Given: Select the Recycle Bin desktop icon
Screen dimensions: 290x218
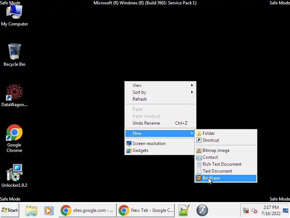Looking at the screenshot, I should click(x=14, y=55).
